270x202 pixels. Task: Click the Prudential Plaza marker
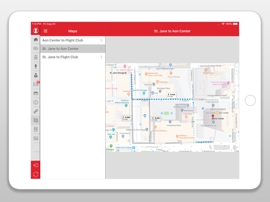(170, 122)
